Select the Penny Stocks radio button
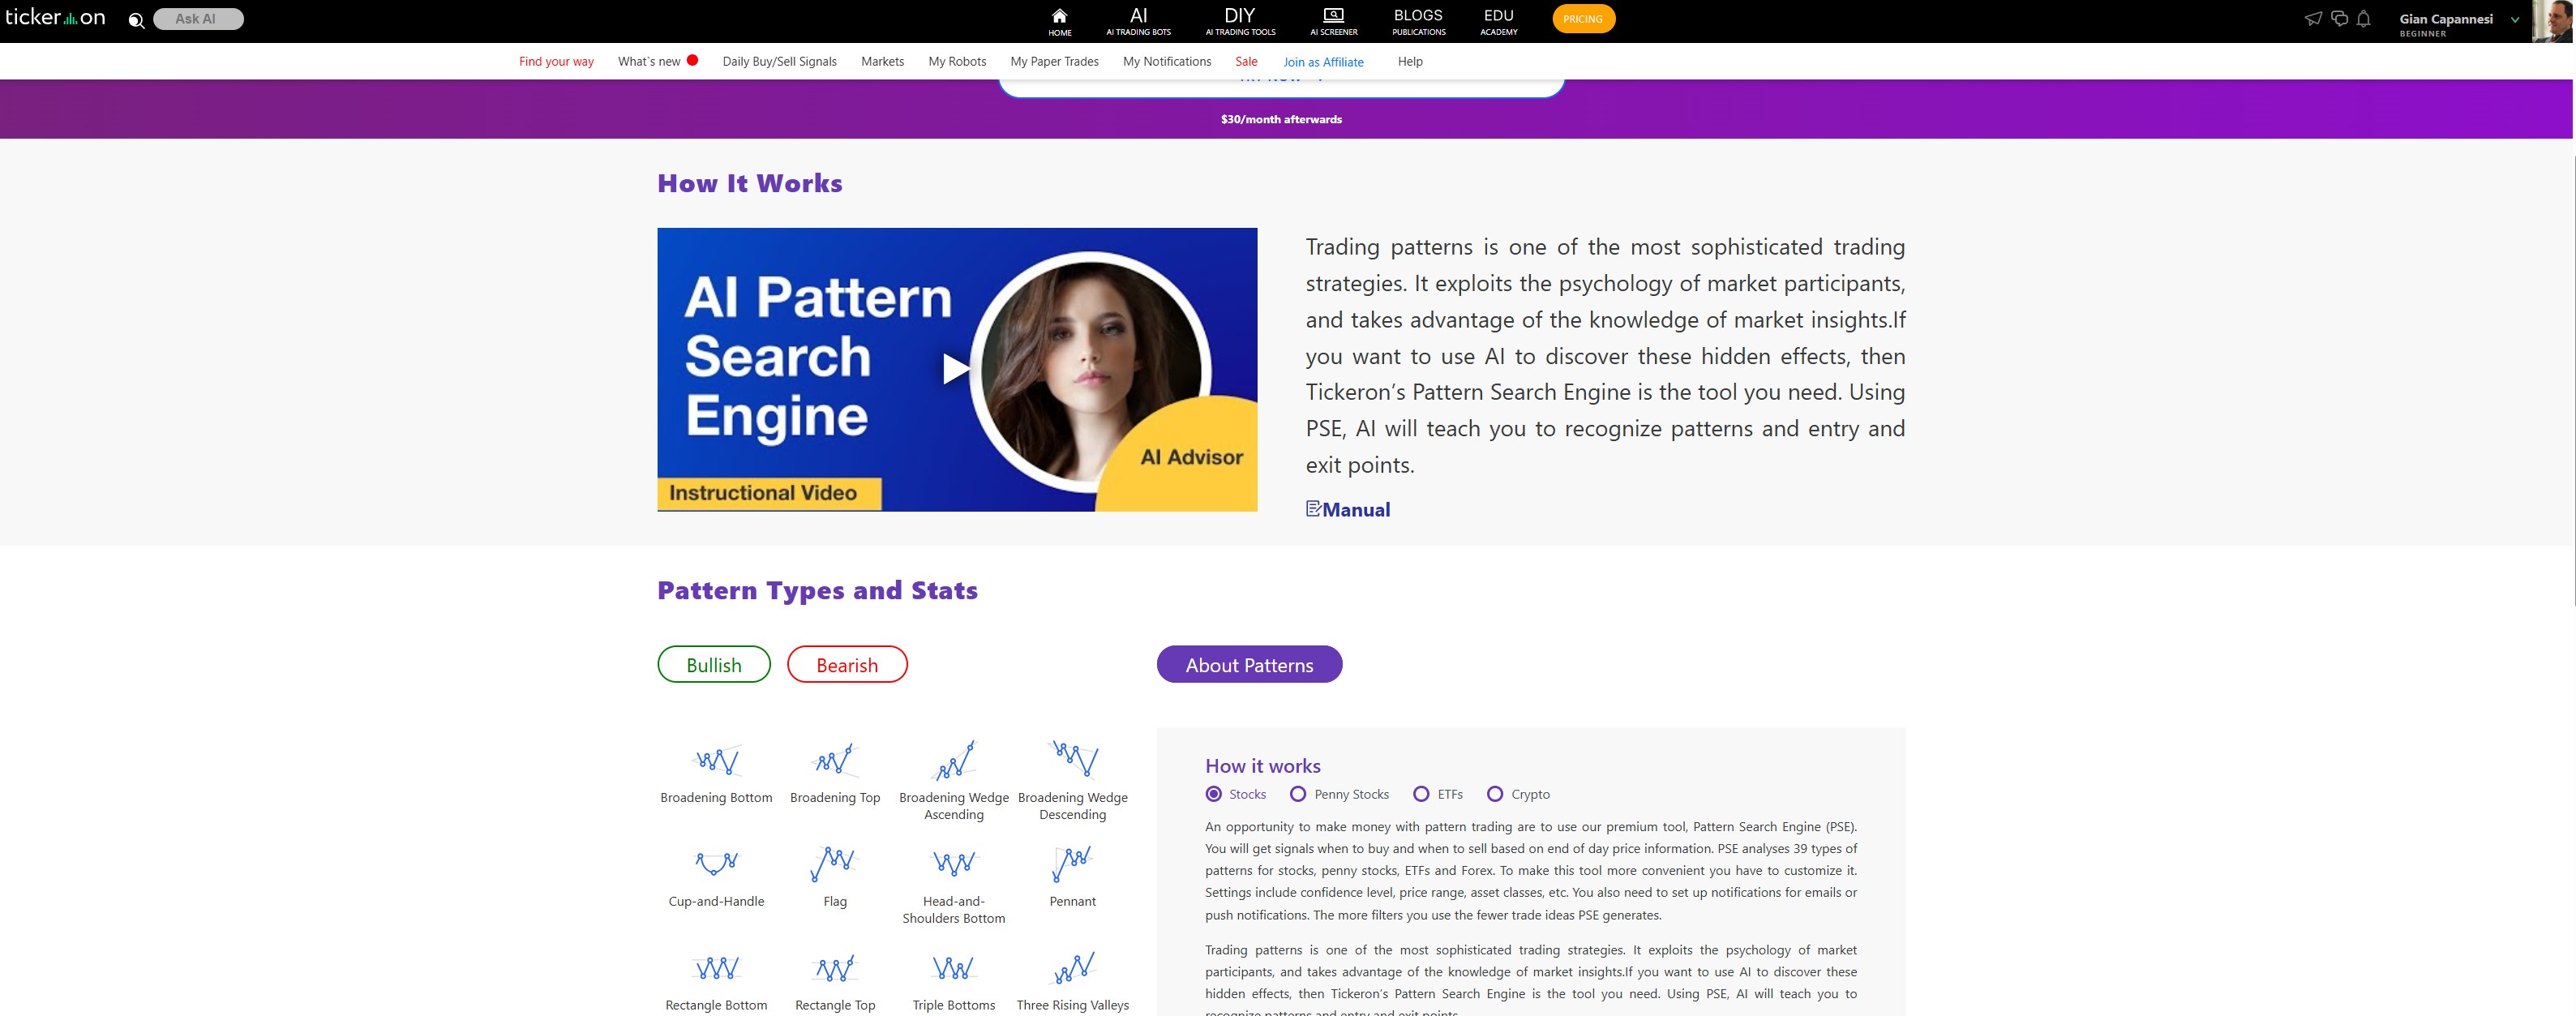2576x1016 pixels. coord(1298,794)
